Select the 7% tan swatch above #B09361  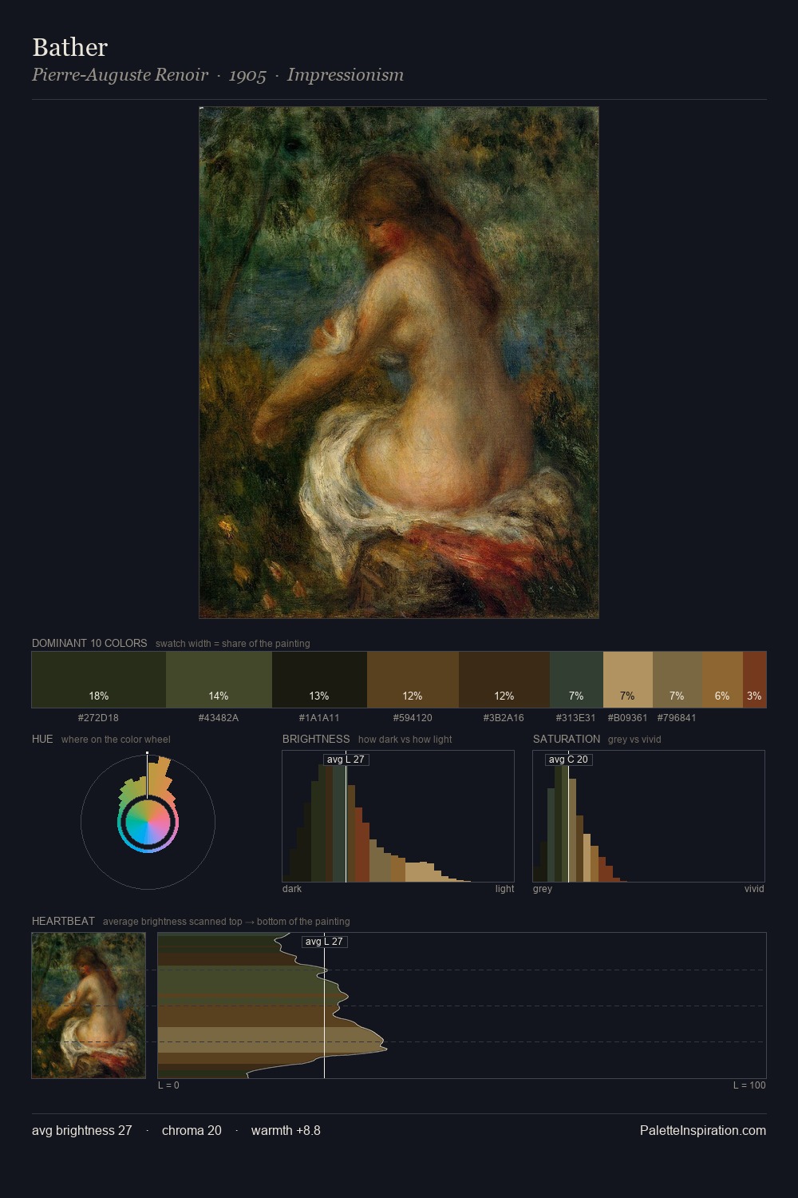(x=628, y=680)
